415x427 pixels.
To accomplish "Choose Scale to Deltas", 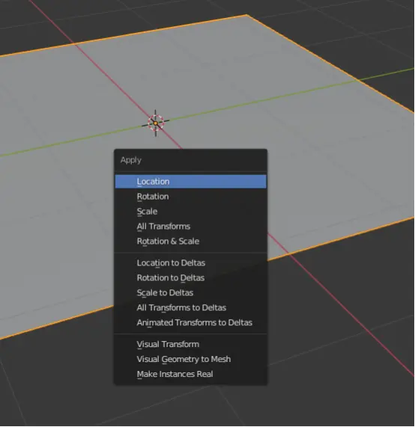I will (190, 292).
